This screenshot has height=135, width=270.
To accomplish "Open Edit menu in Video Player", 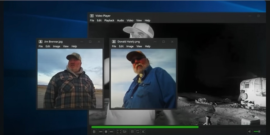I will tap(99, 20).
